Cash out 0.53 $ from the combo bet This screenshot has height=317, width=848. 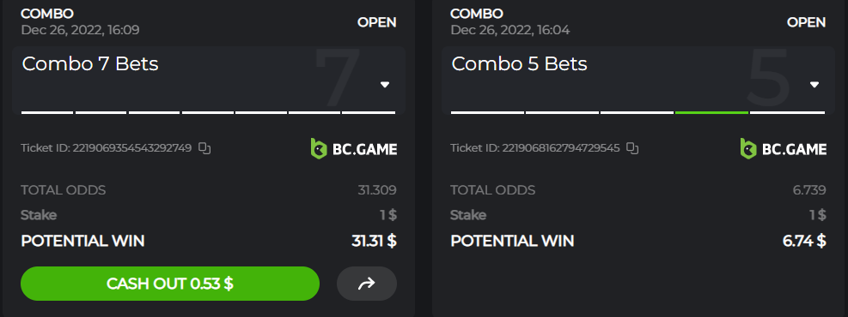click(x=170, y=284)
